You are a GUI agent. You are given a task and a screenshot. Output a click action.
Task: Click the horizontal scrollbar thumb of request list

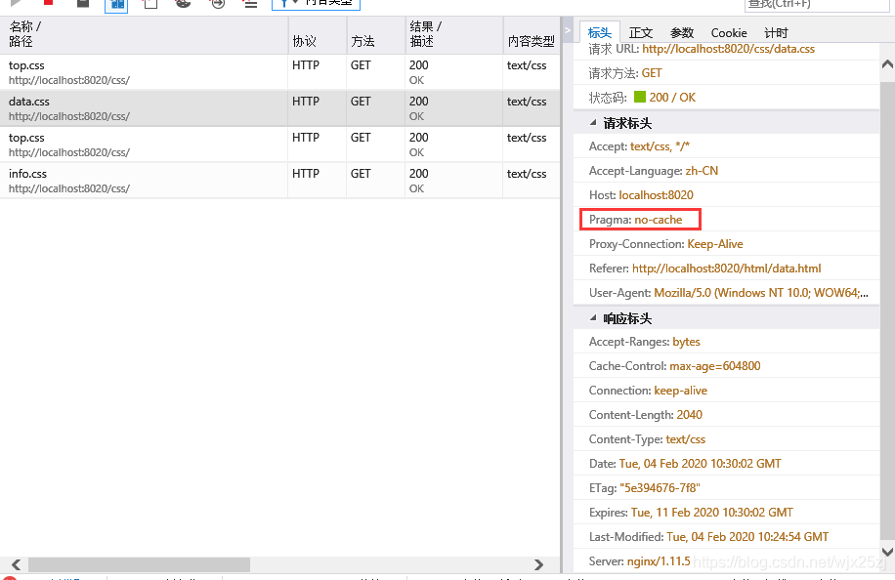140,564
